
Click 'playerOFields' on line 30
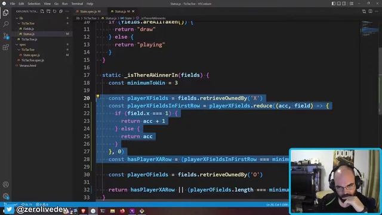tap(147, 174)
